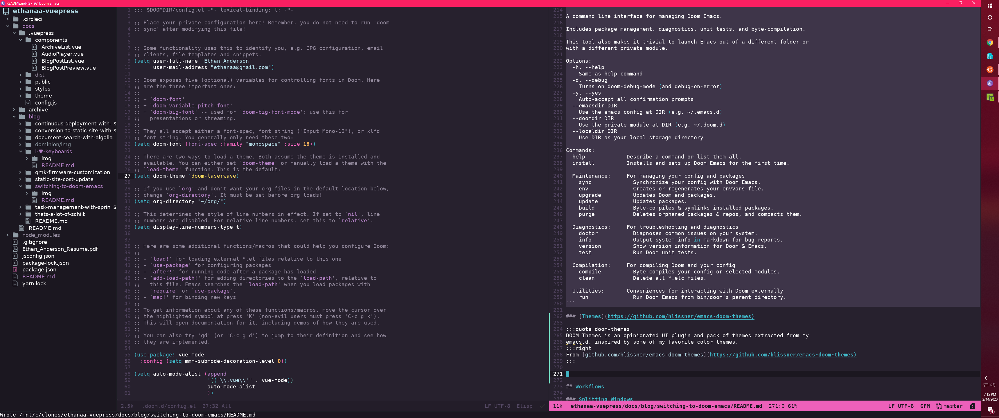Expand the node_modules folder

coord(7,235)
